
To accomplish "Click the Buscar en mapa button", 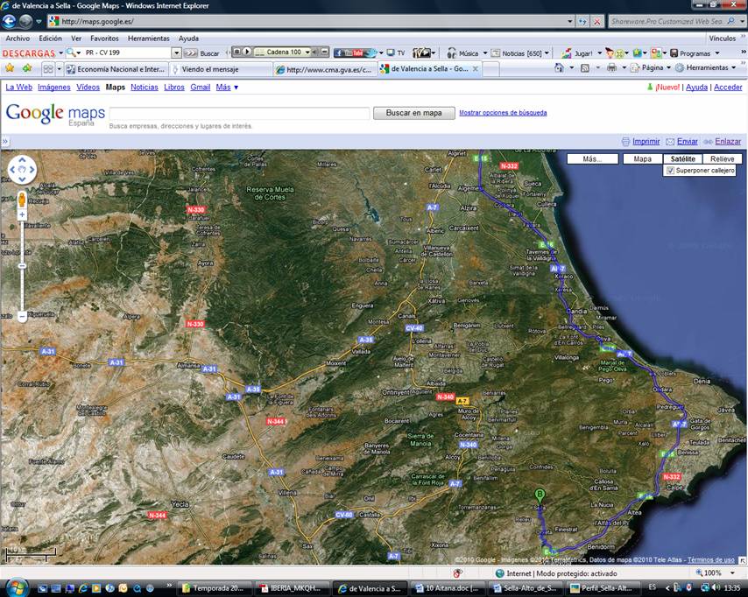I will 413,113.
